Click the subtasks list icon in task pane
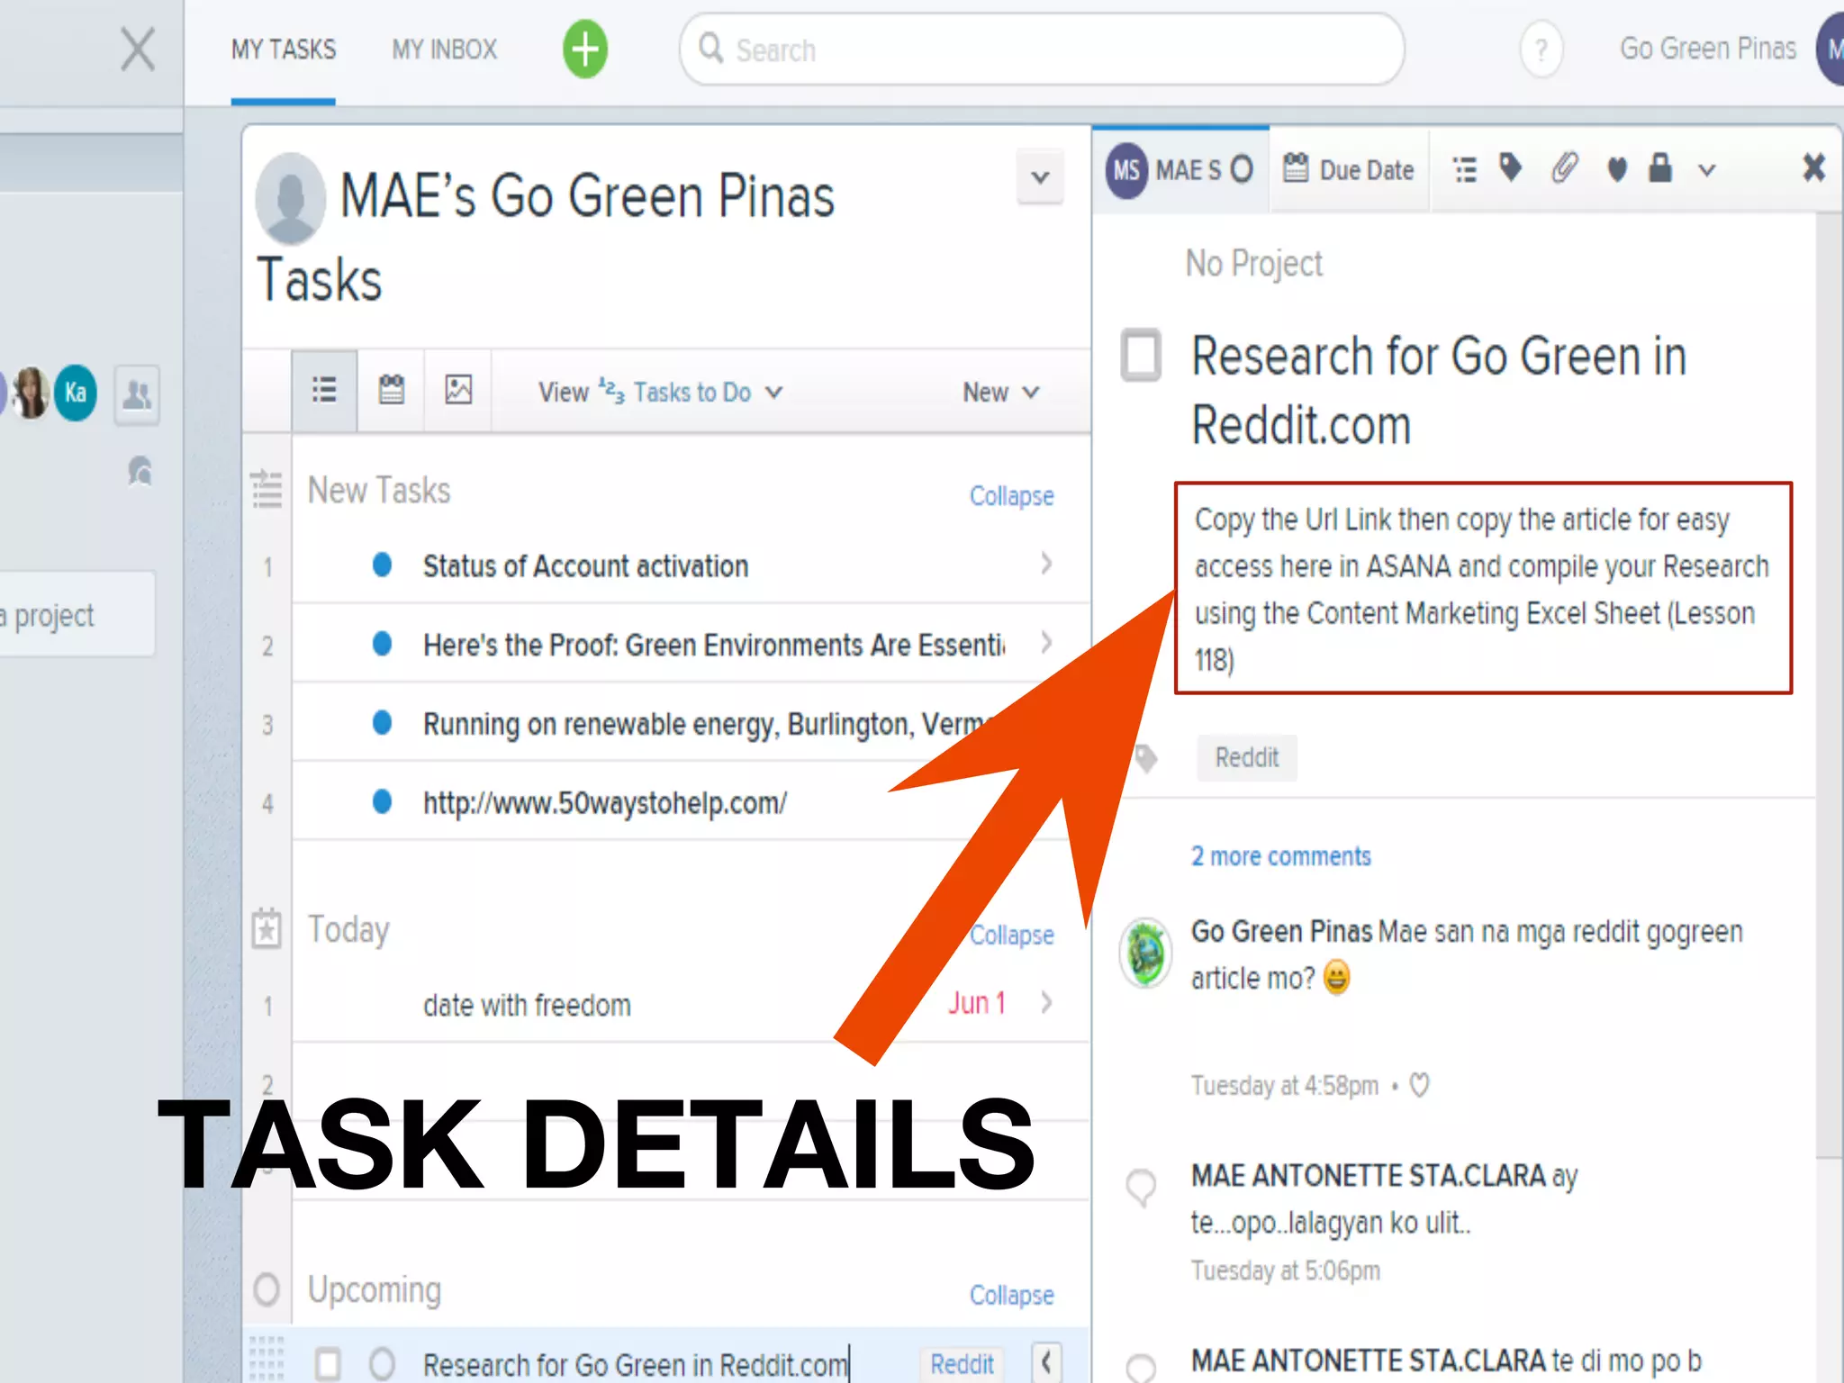 pos(1465,169)
